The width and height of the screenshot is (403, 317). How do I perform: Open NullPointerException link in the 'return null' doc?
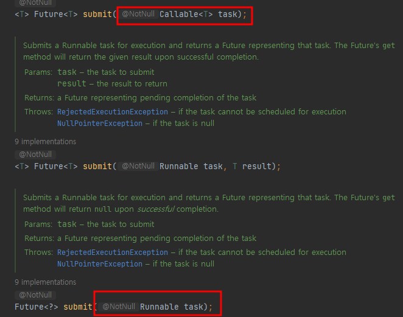point(100,264)
